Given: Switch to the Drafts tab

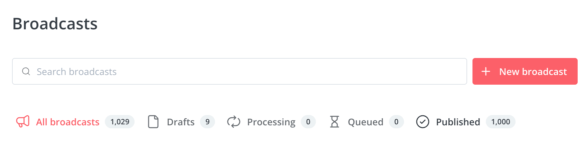Looking at the screenshot, I should pos(181,122).
